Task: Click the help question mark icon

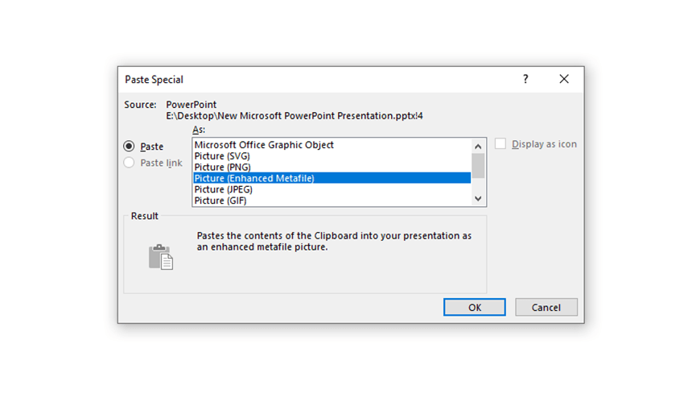Action: point(525,79)
